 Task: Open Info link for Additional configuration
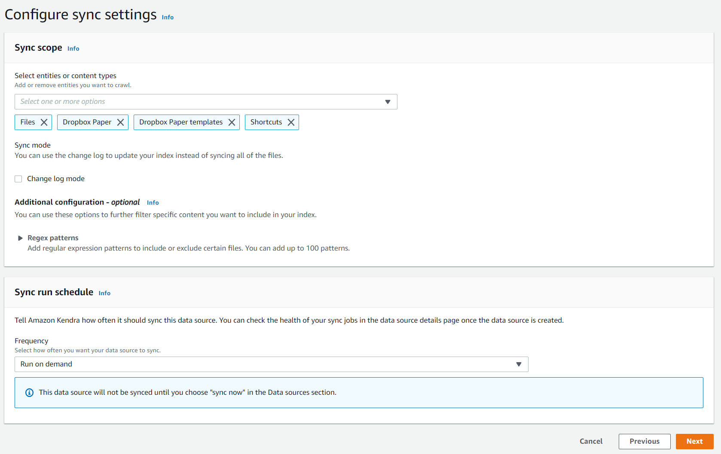[153, 203]
